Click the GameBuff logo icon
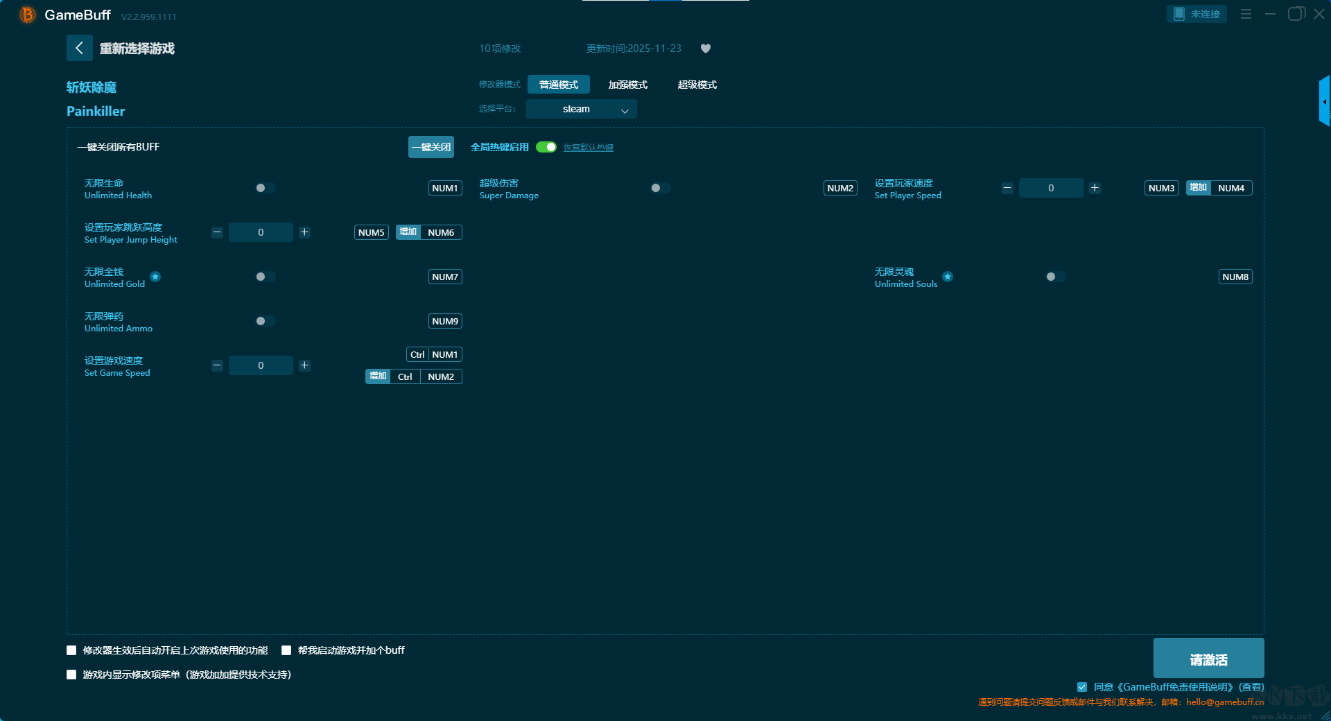The image size is (1331, 721). tap(27, 15)
